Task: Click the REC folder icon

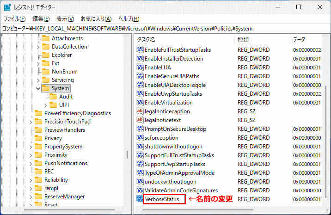Action: point(38,172)
